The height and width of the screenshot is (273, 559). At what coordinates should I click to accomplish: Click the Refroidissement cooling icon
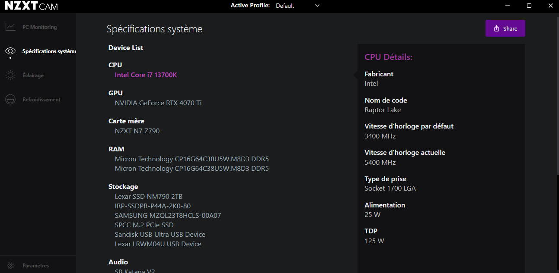pos(10,100)
